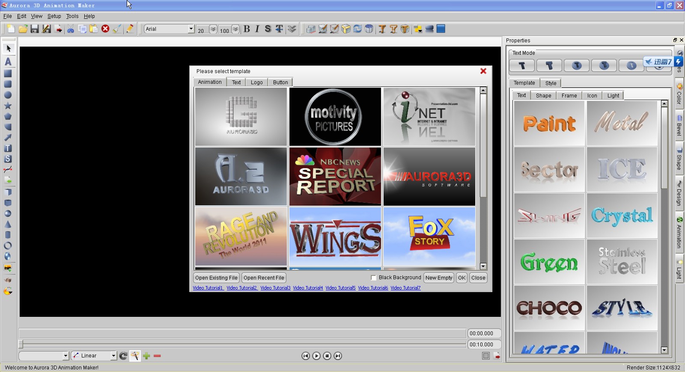685x372 pixels.
Task: Choose the Fox Story template thumbnail
Action: point(429,236)
